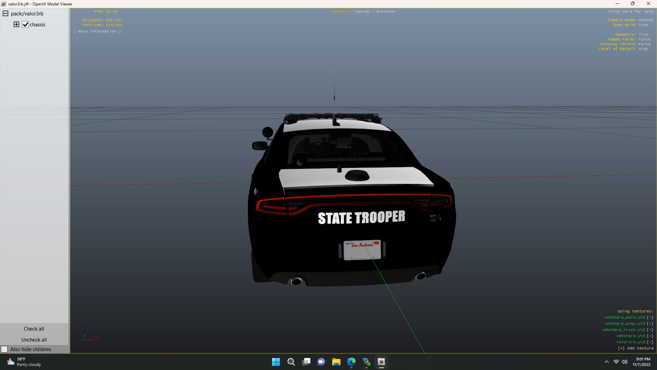Open Task View from taskbar
Viewport: 657px width, 370px height.
[x=306, y=362]
